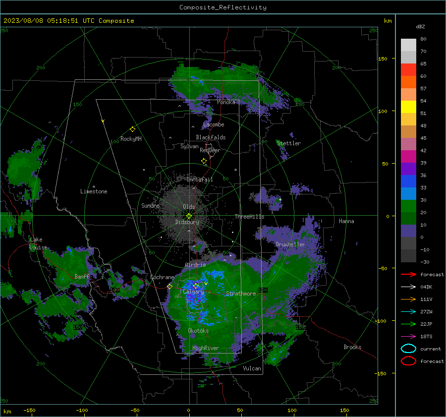Select the yellow 51–54 dBZ swatch

[x=408, y=107]
